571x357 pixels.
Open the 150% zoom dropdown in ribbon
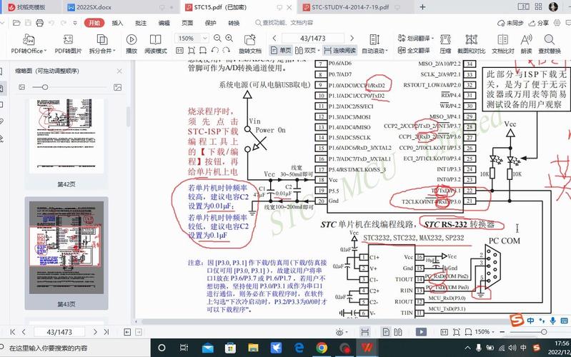point(205,39)
